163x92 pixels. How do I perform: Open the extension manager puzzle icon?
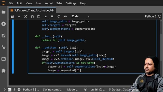(4, 71)
